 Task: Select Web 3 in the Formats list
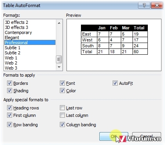click(x=30, y=68)
